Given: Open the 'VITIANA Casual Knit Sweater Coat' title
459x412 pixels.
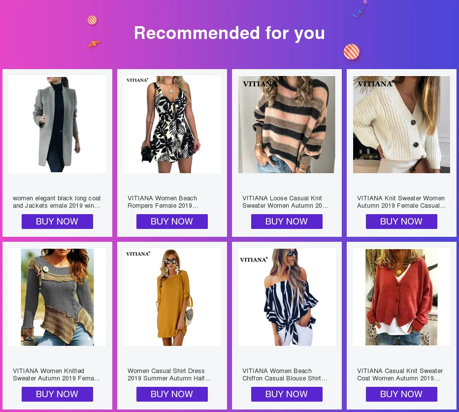Looking at the screenshot, I should point(400,375).
